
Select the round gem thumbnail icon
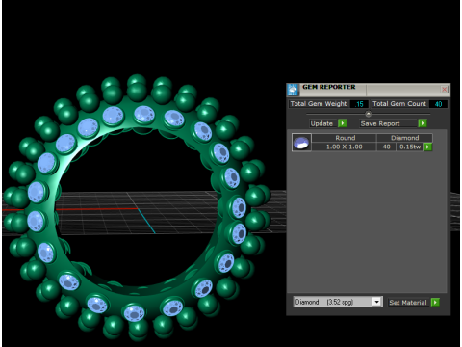click(301, 143)
